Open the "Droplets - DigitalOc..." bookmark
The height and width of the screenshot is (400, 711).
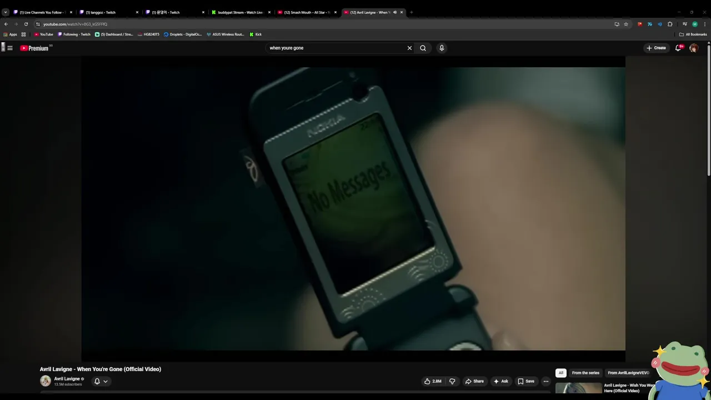[x=183, y=34]
